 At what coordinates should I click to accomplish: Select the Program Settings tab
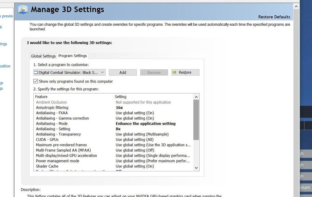[73, 56]
